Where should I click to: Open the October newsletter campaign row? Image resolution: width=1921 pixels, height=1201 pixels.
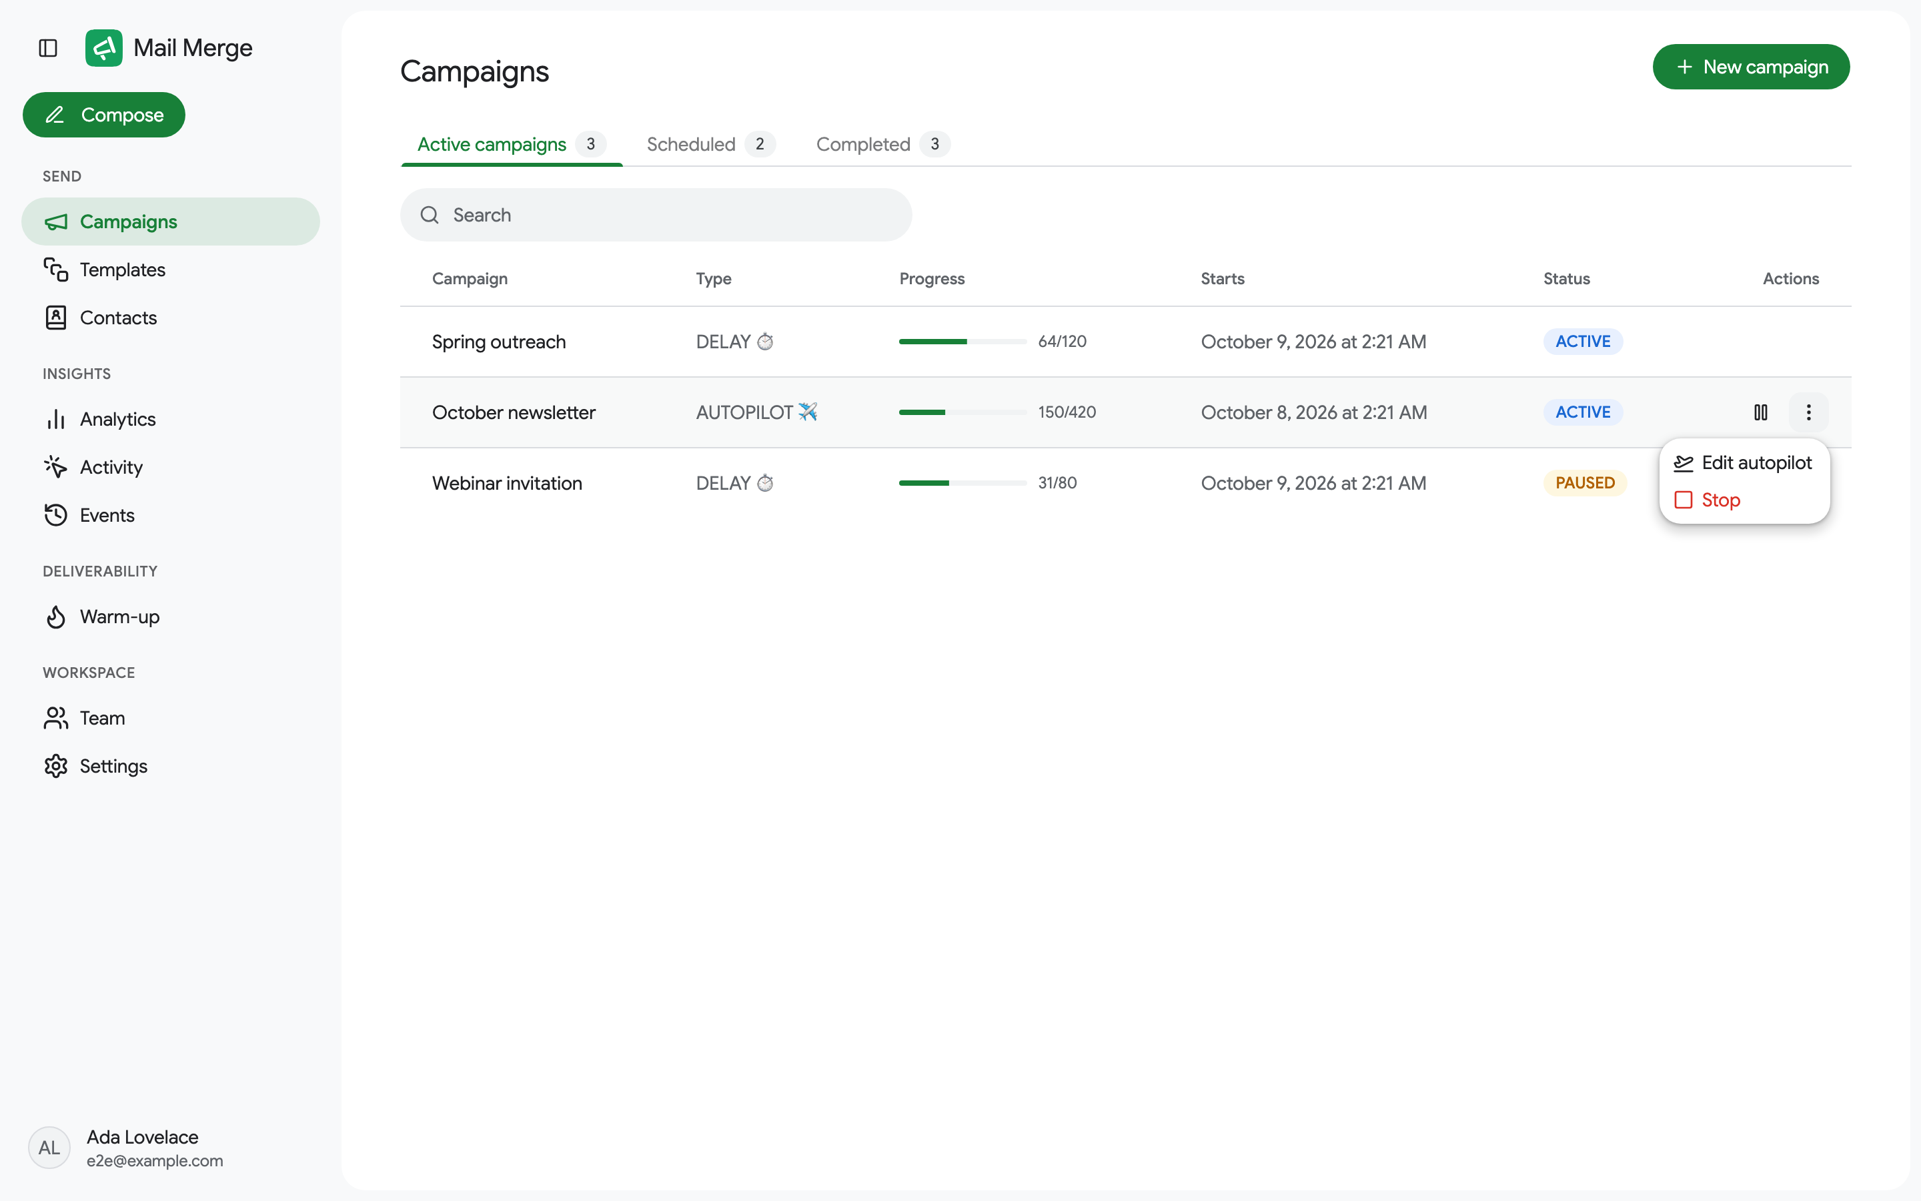click(1126, 412)
